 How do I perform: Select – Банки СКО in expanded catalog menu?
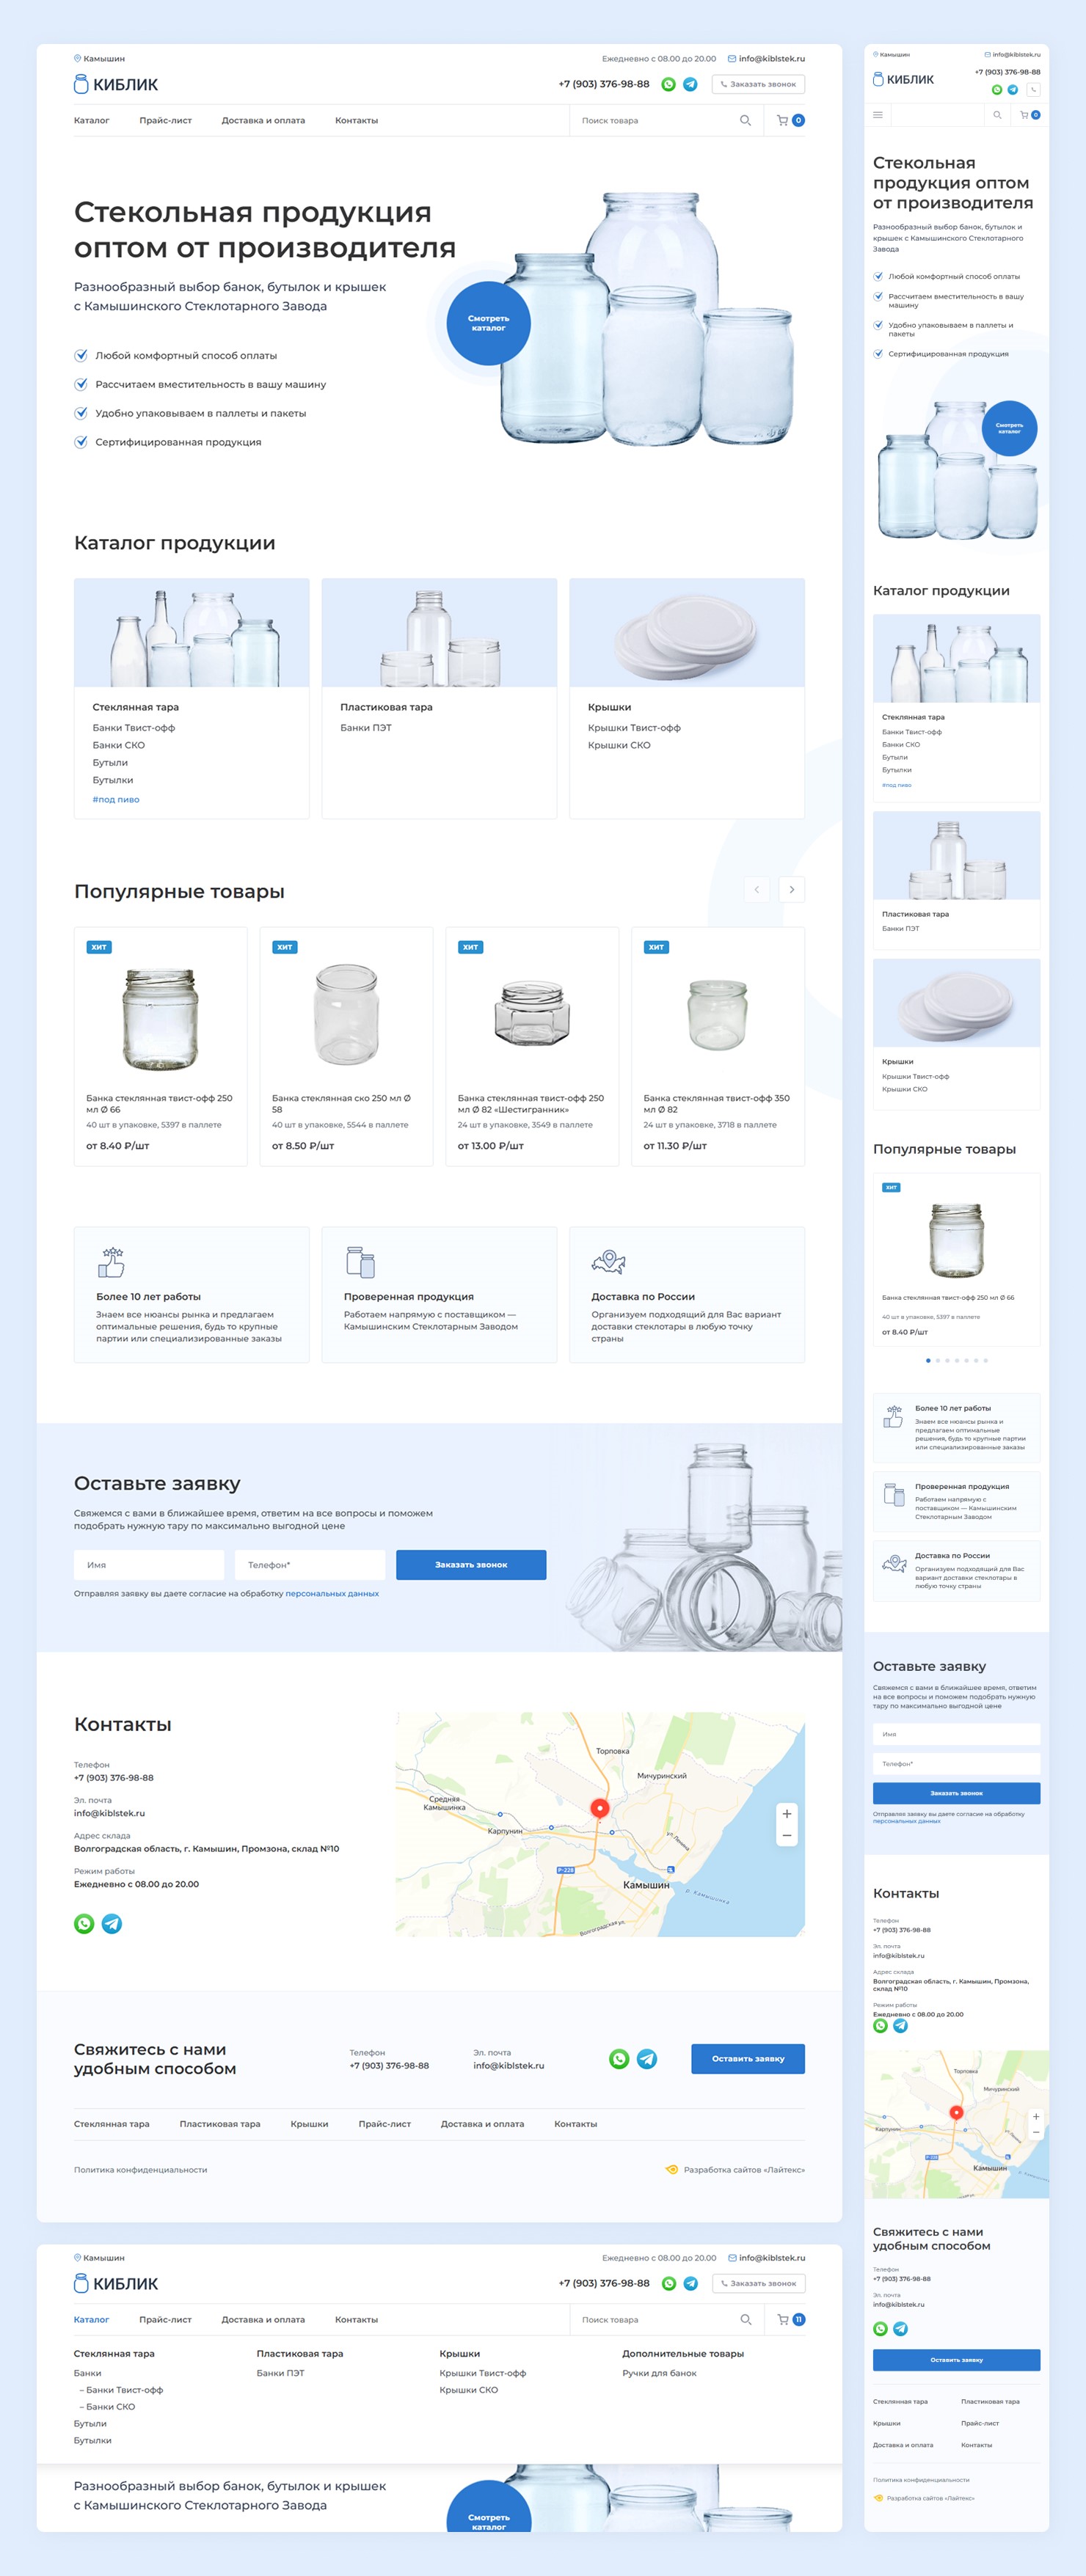click(107, 2407)
